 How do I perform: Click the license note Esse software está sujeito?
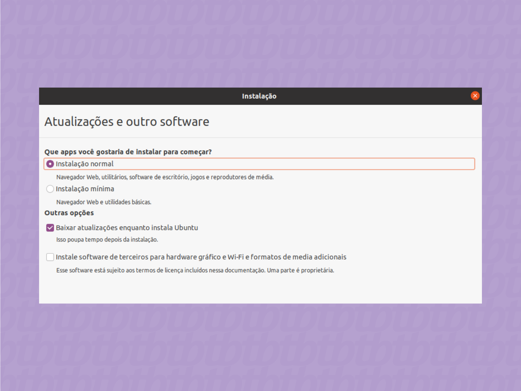pyautogui.click(x=195, y=270)
